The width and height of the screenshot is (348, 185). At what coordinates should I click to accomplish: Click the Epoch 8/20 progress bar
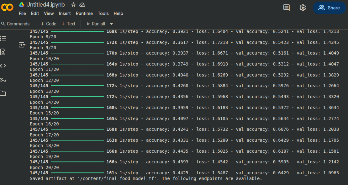click(x=77, y=42)
